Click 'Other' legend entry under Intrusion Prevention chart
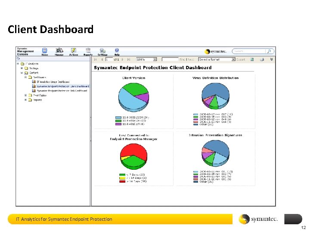310x232 pixels. 203,182
